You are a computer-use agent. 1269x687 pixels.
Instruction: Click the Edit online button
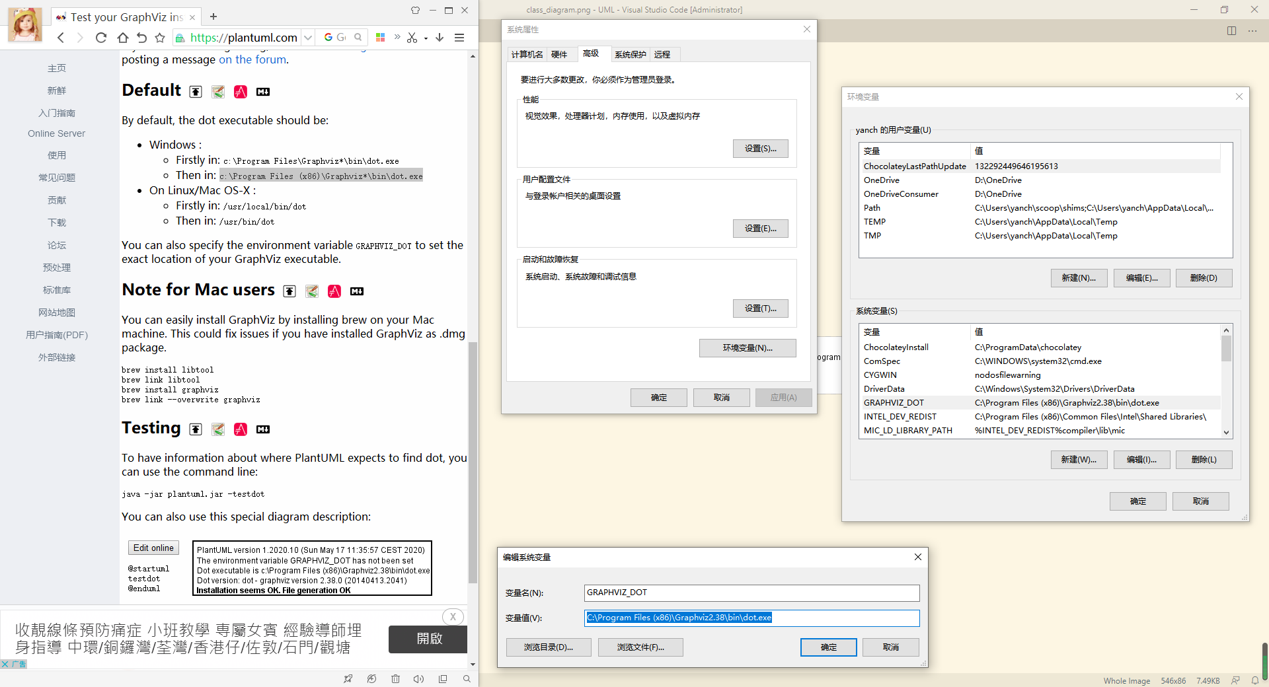pyautogui.click(x=153, y=548)
